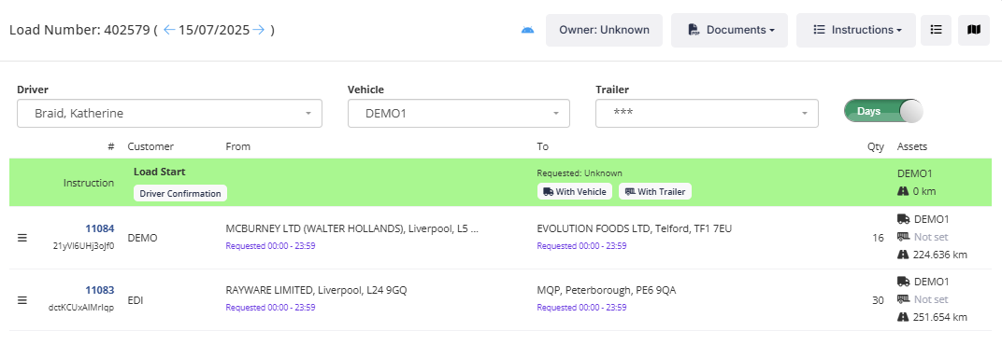Click the Driver Confirmation badge
This screenshot has width=1002, height=345.
click(180, 193)
